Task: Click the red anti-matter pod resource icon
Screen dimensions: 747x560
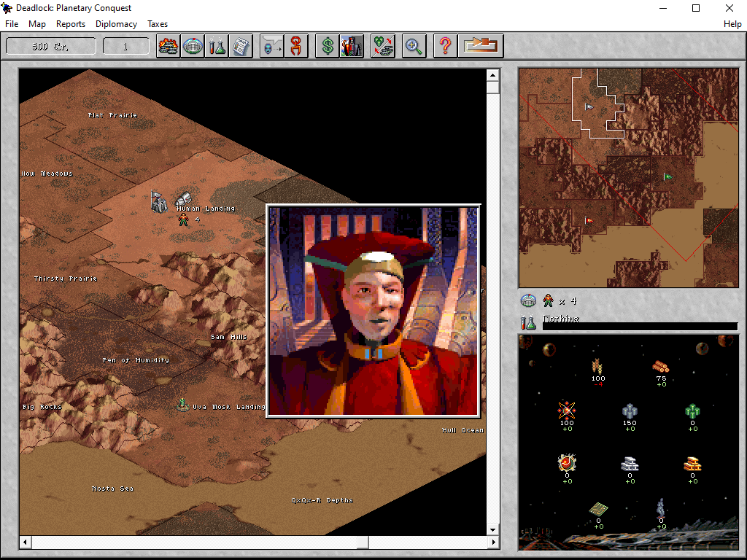Action: (567, 462)
